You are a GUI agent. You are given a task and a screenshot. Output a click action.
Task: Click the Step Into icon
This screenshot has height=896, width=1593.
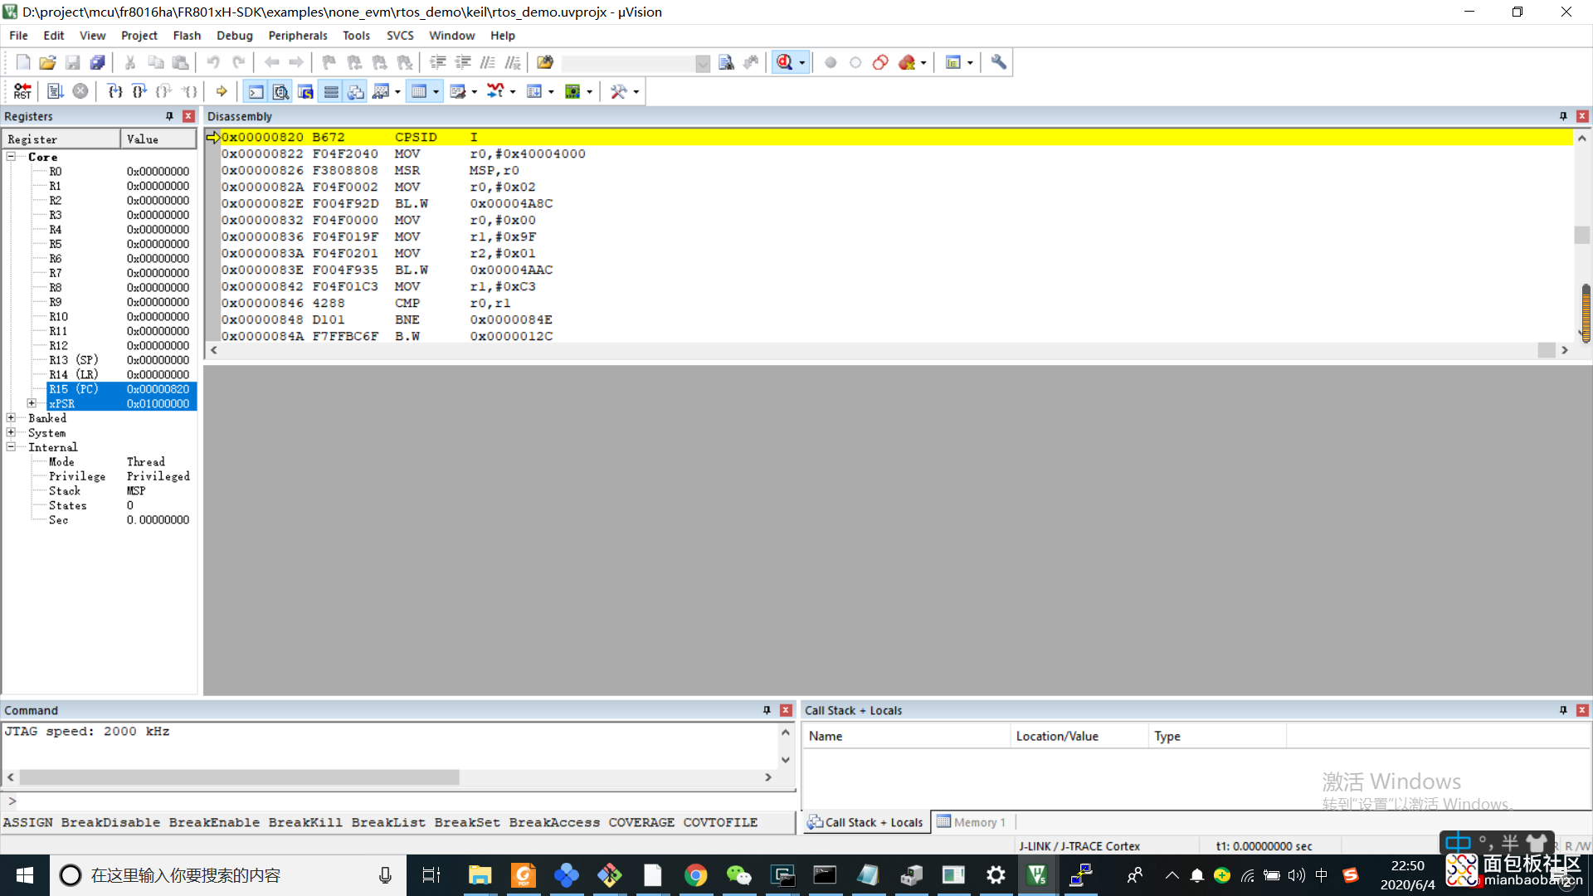pos(114,91)
